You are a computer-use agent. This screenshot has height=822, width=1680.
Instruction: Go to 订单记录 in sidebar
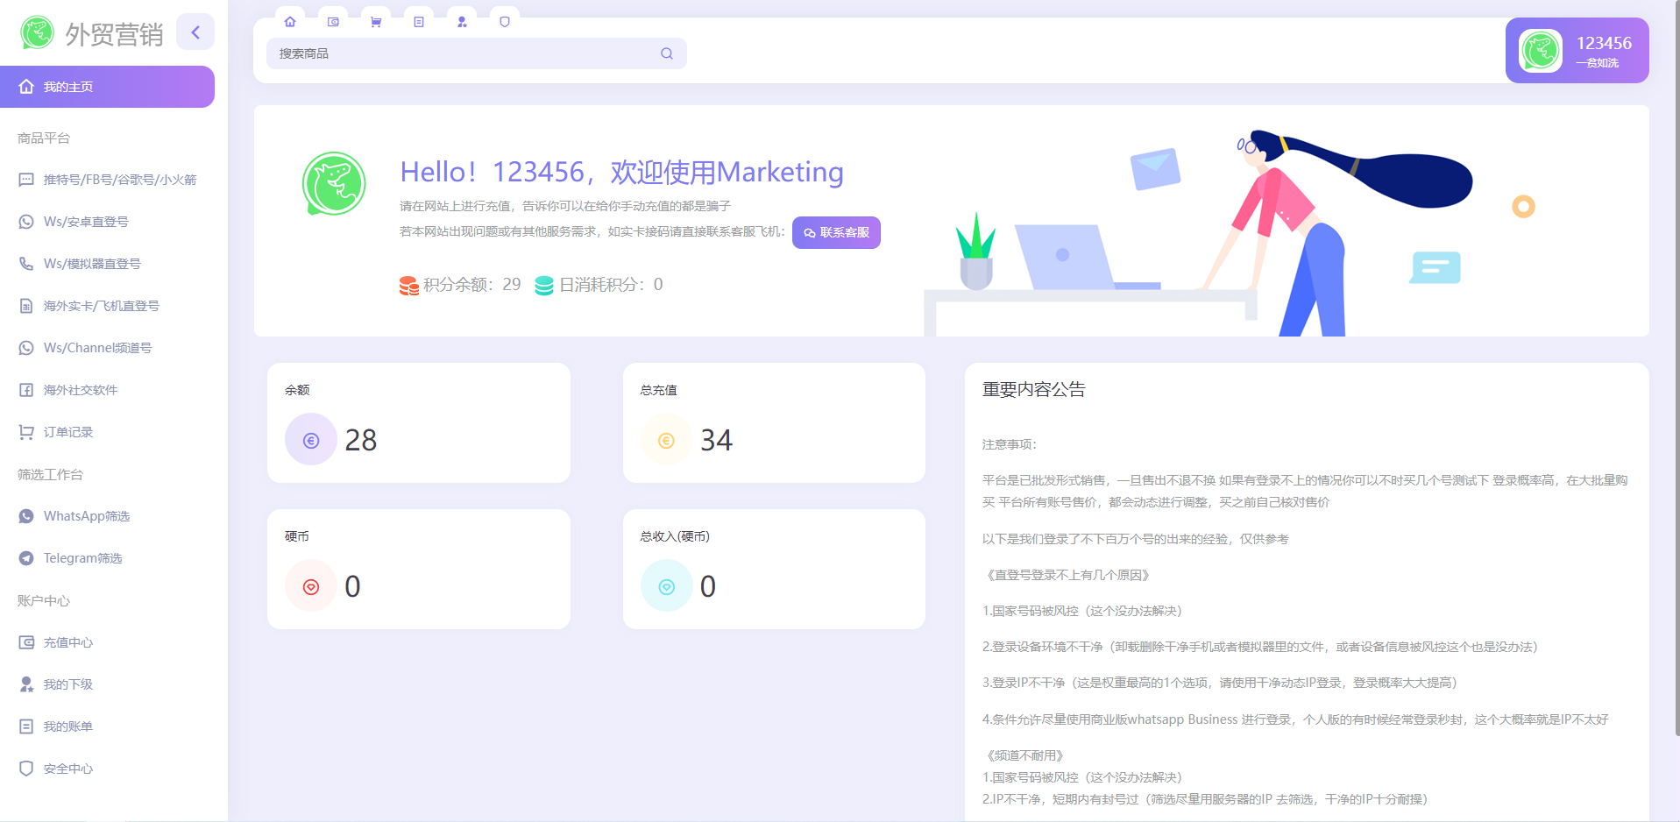pos(68,432)
